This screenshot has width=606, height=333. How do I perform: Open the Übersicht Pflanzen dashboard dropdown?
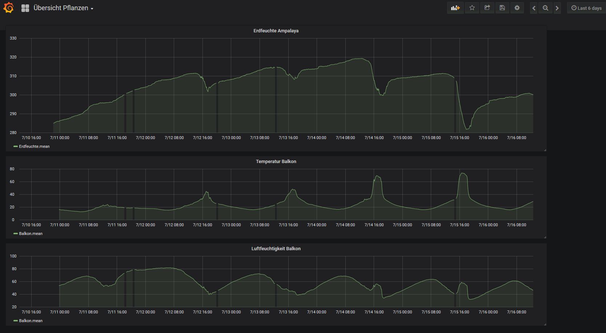pyautogui.click(x=63, y=8)
